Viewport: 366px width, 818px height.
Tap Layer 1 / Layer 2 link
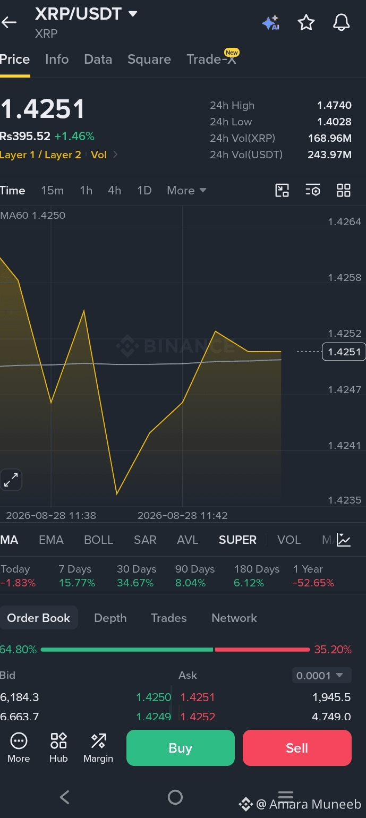pyautogui.click(x=40, y=155)
